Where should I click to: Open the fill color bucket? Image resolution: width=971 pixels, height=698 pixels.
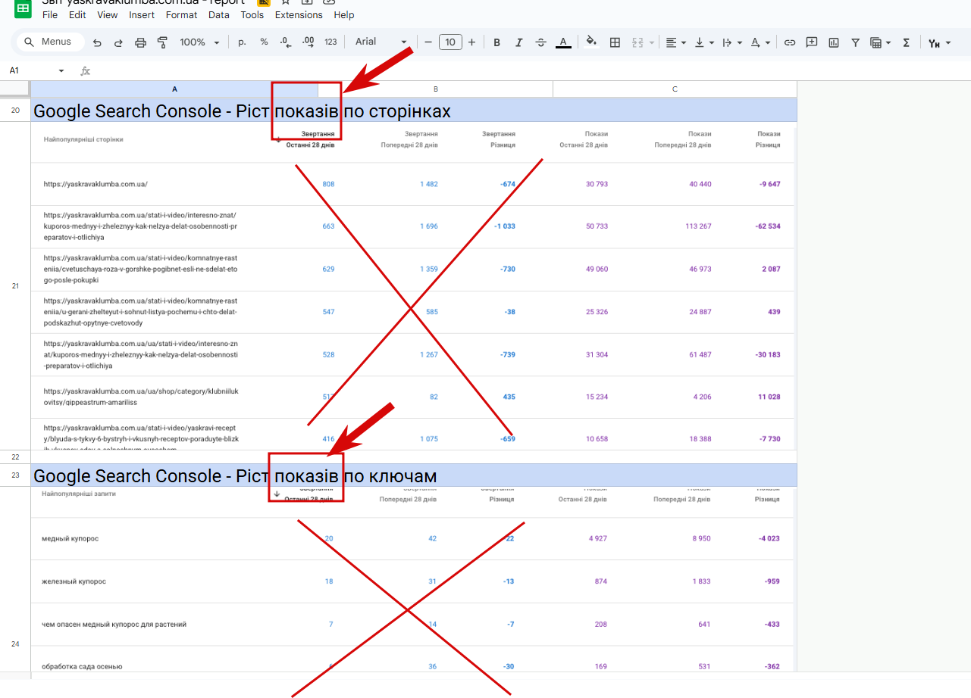coord(592,42)
